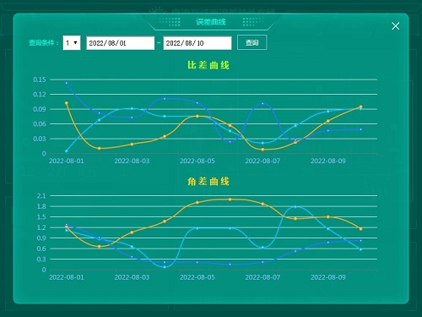Close the 误差曲线 dialog with the X
This screenshot has height=317, width=422.
[395, 26]
